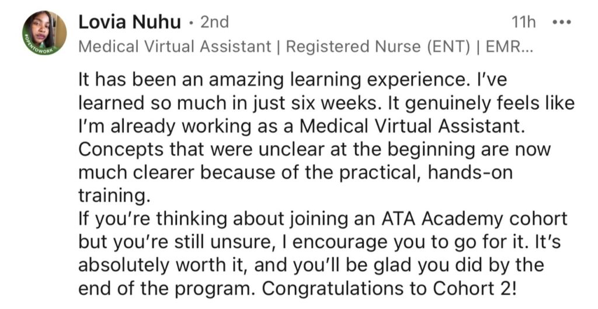Open the three-dot comment options menu
598x309 pixels.
pyautogui.click(x=562, y=23)
